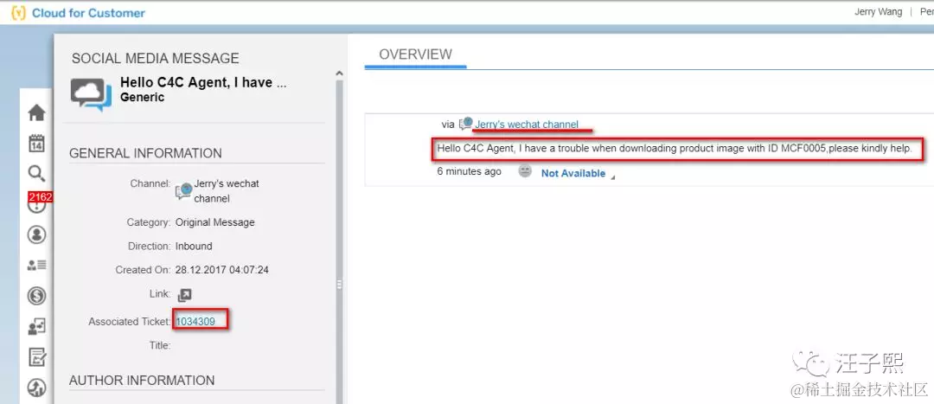Open the Link external icon
Viewport: 934px width, 404px height.
pyautogui.click(x=185, y=295)
